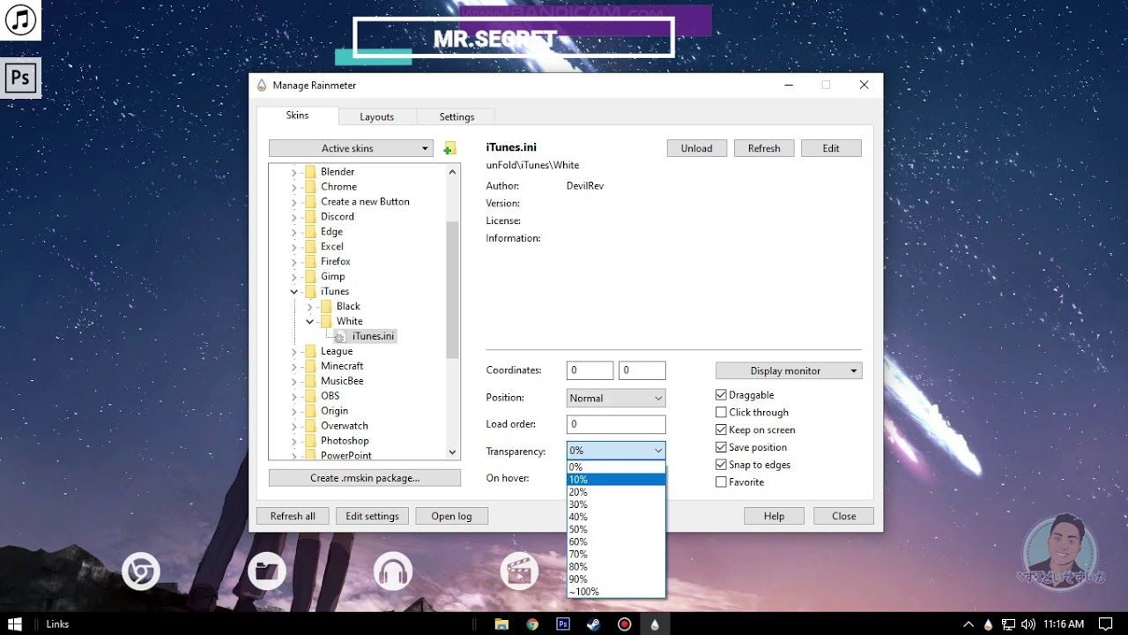Click the Bandicam record icon in taskbar

click(x=625, y=624)
